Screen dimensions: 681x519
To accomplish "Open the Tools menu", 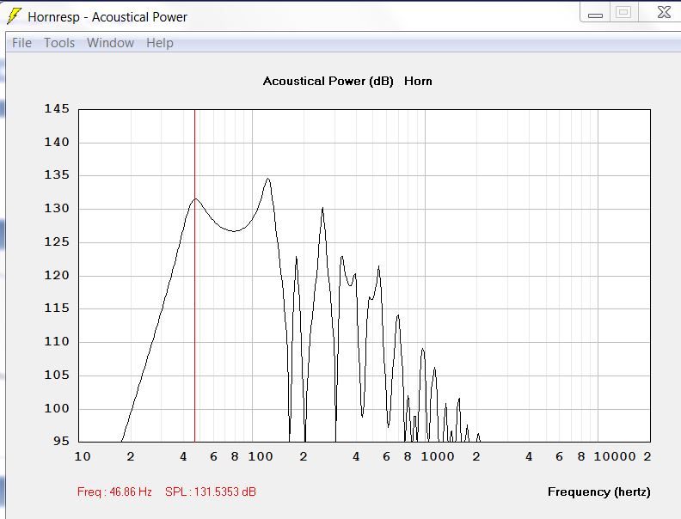I will click(59, 43).
